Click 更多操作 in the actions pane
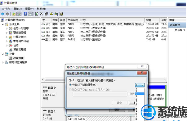 click(x=180, y=30)
